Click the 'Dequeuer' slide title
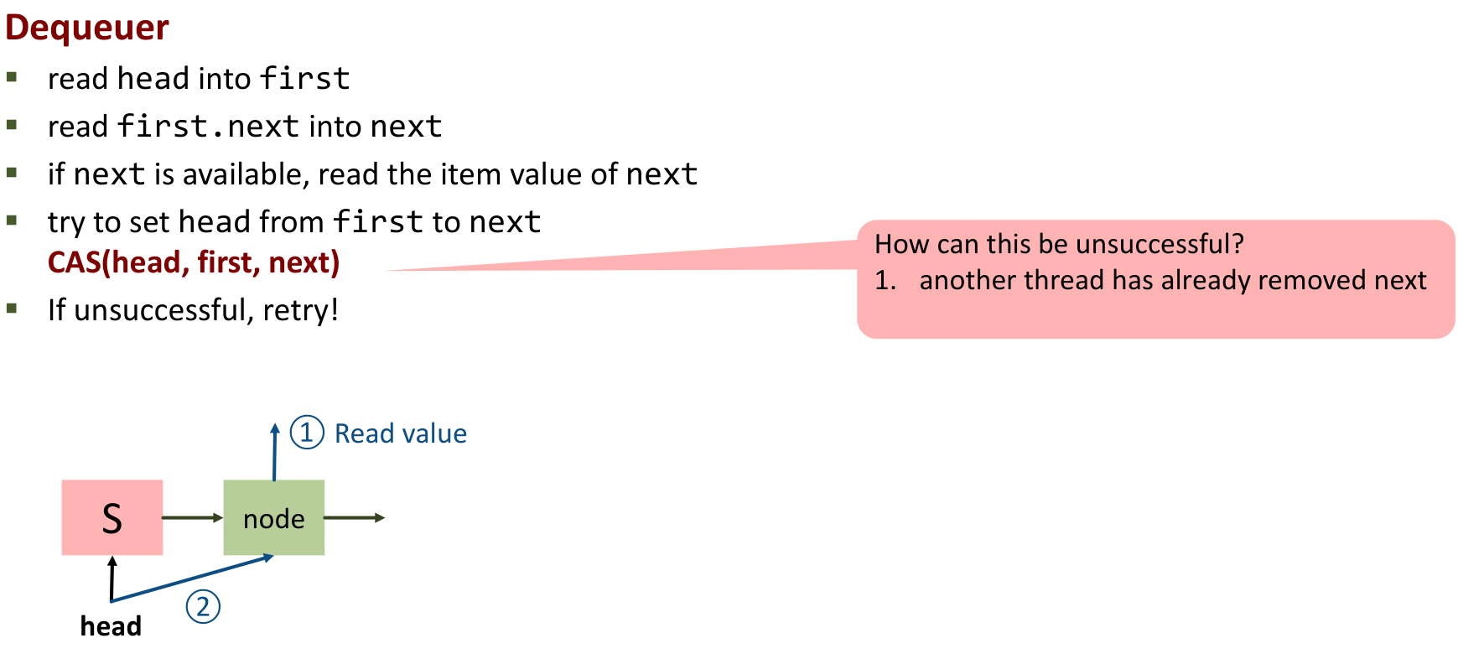This screenshot has height=664, width=1458. click(x=87, y=27)
